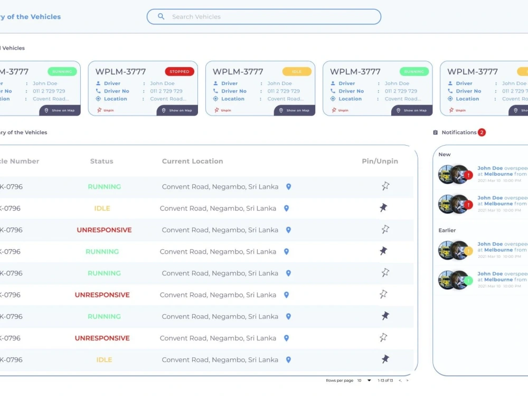Click the map marker in second table row

point(287,209)
